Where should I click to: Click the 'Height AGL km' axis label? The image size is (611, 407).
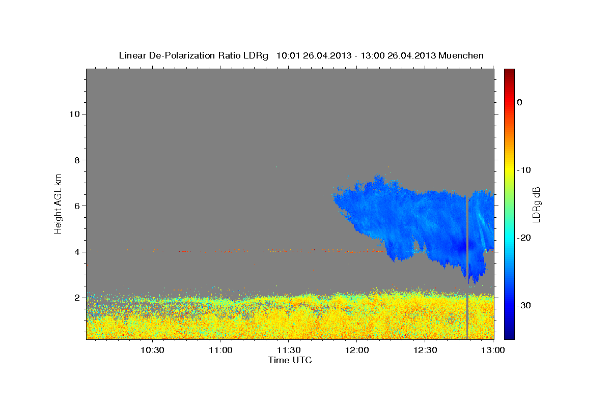click(x=59, y=203)
